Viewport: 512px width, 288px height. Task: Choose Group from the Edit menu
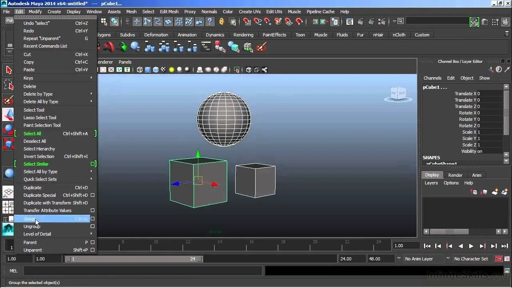tap(52, 219)
